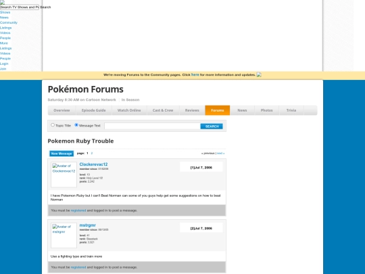Click the Pokémon Forums heading
The image size is (365, 274).
click(86, 89)
